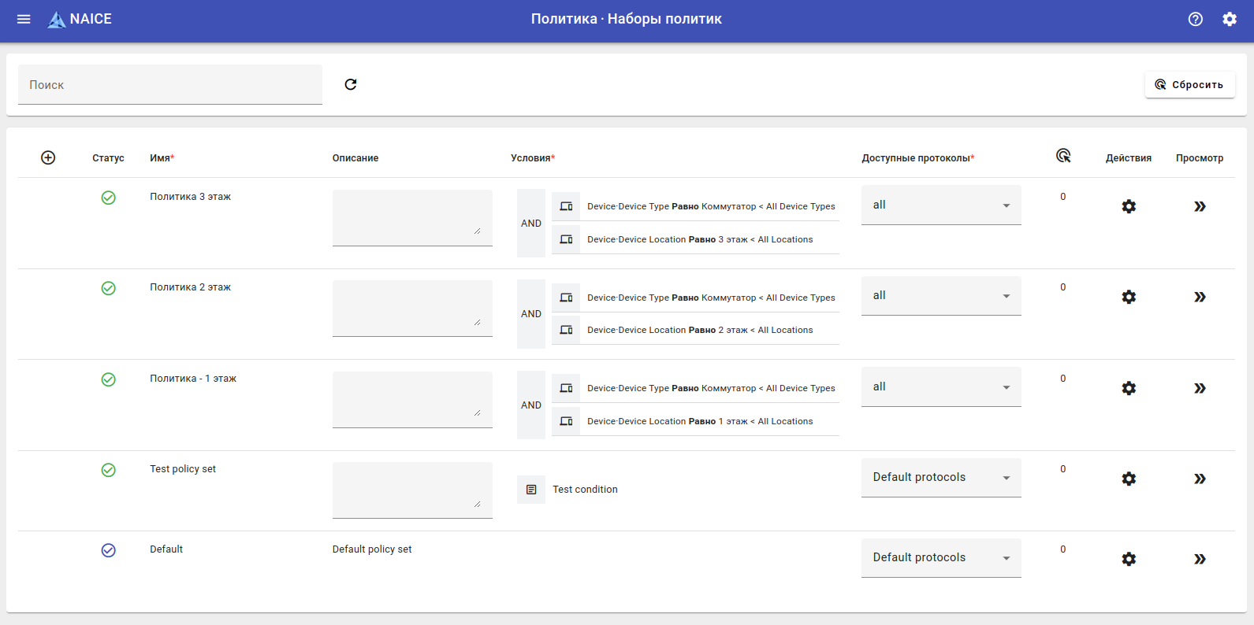
Task: Toggle status of Политика - 1 этаж
Action: click(x=109, y=379)
